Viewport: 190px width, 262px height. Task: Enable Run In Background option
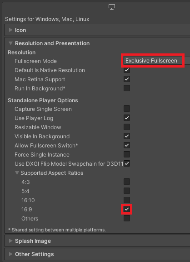(x=127, y=88)
